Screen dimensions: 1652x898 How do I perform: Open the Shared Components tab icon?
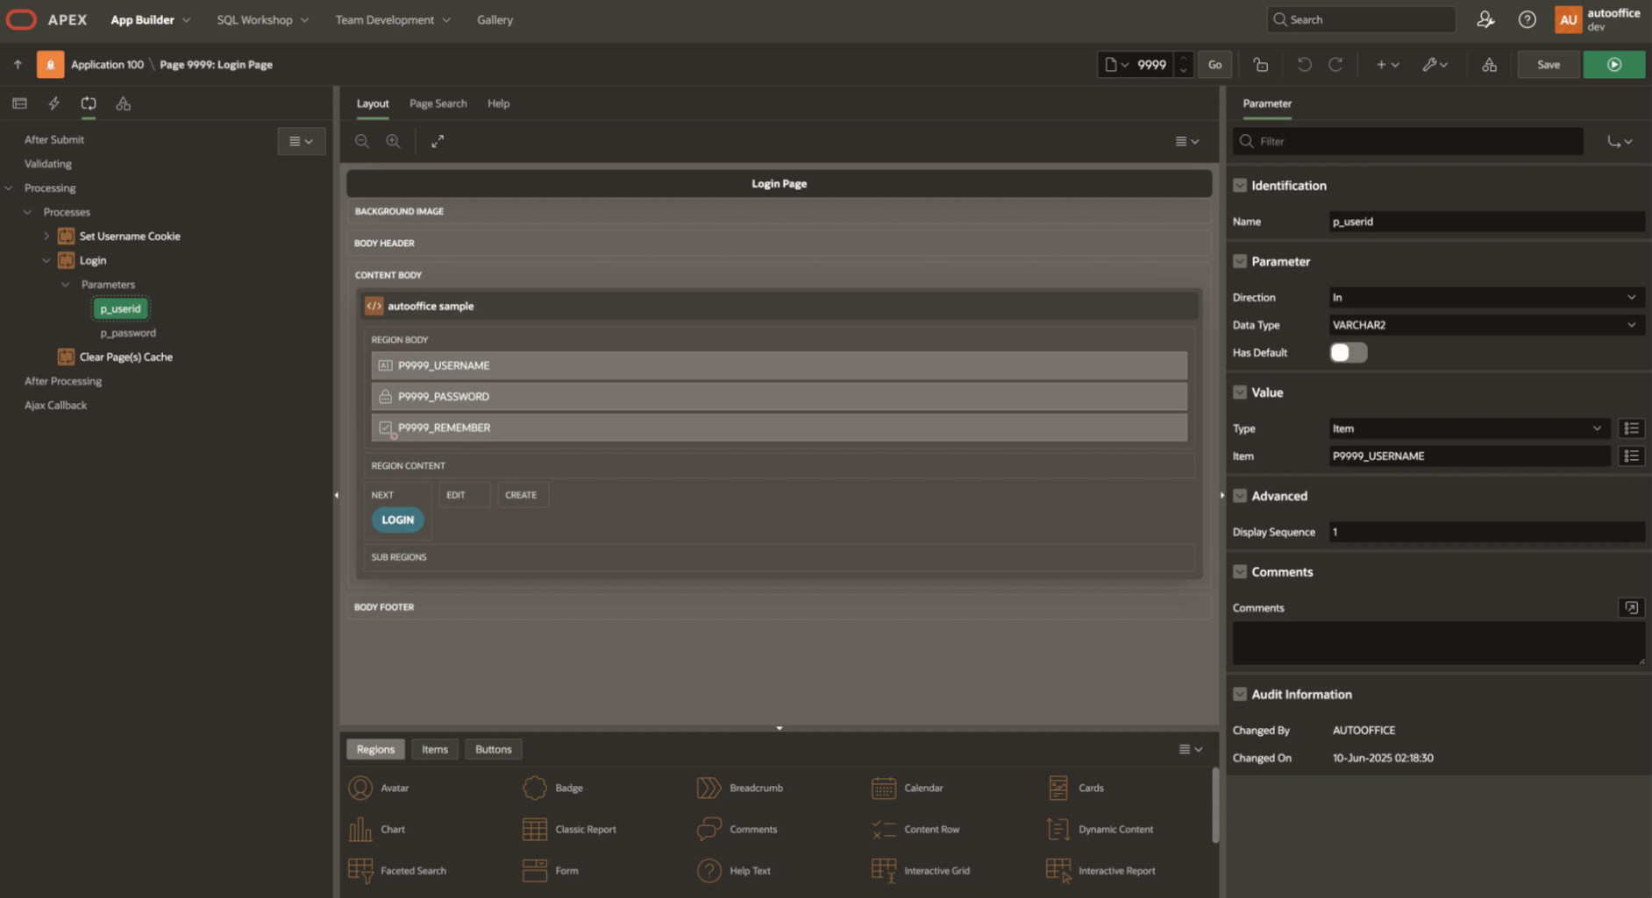124,103
